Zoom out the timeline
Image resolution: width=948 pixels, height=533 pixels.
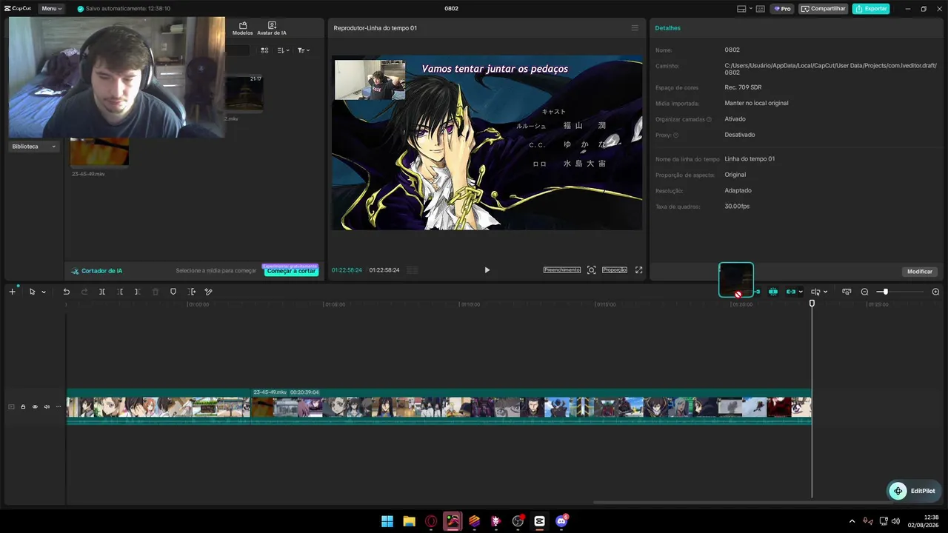click(864, 292)
